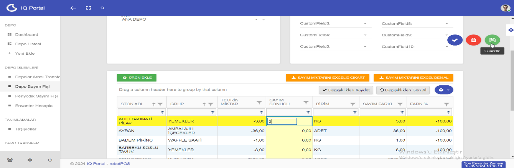
Task: Click the users icon in sidebar footer
Action: 10,160
